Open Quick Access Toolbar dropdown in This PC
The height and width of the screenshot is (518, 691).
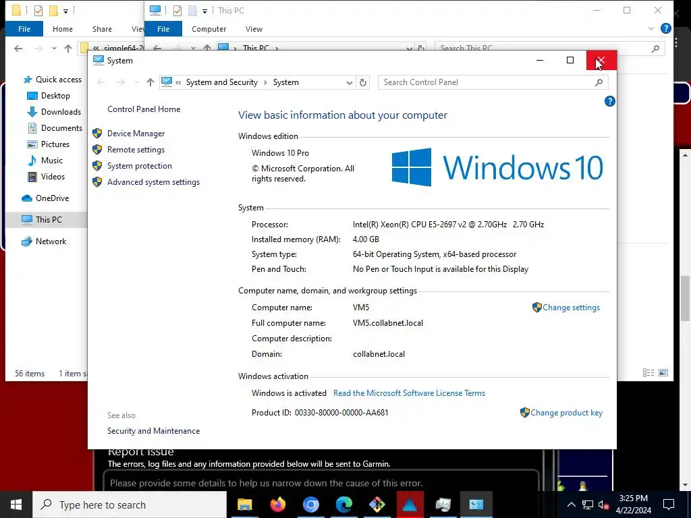204,11
